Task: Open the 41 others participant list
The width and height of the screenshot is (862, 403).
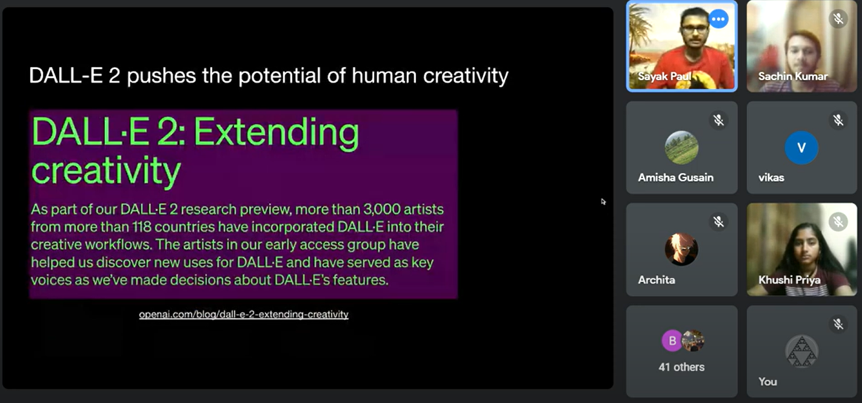Action: (681, 367)
